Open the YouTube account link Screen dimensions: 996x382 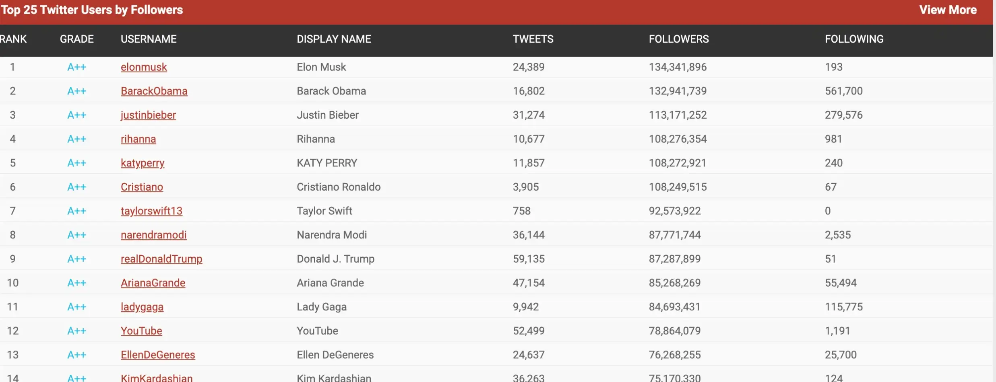[141, 331]
